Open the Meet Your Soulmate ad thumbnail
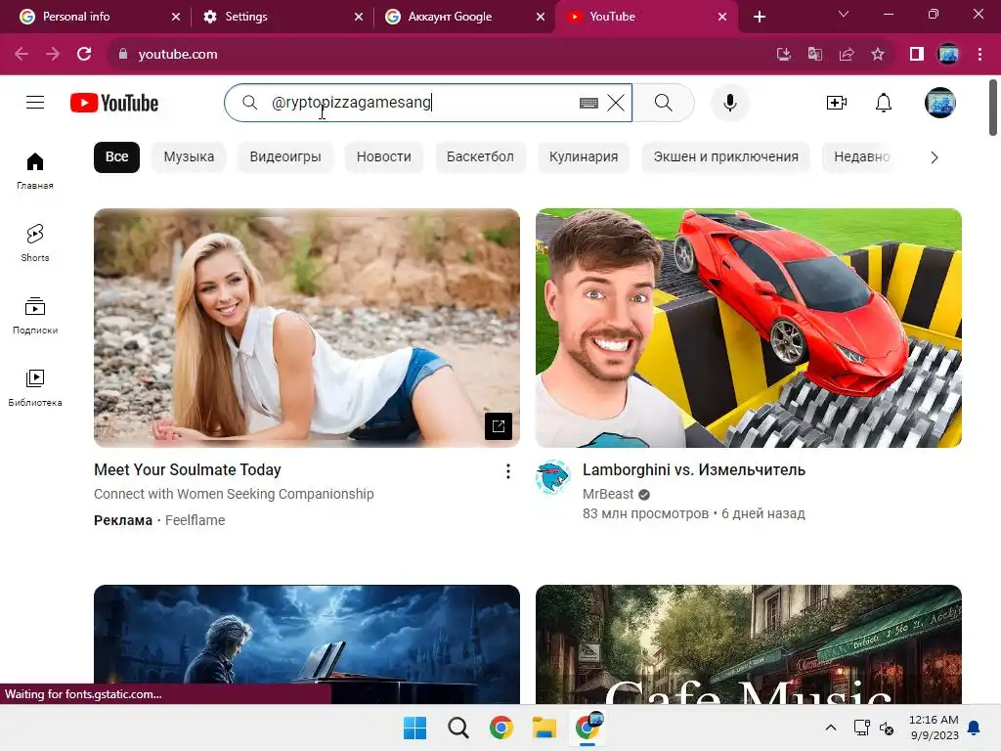The height and width of the screenshot is (751, 1001). [306, 328]
